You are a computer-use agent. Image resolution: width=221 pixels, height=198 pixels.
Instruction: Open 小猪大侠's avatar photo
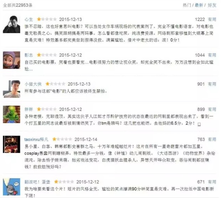11,89
